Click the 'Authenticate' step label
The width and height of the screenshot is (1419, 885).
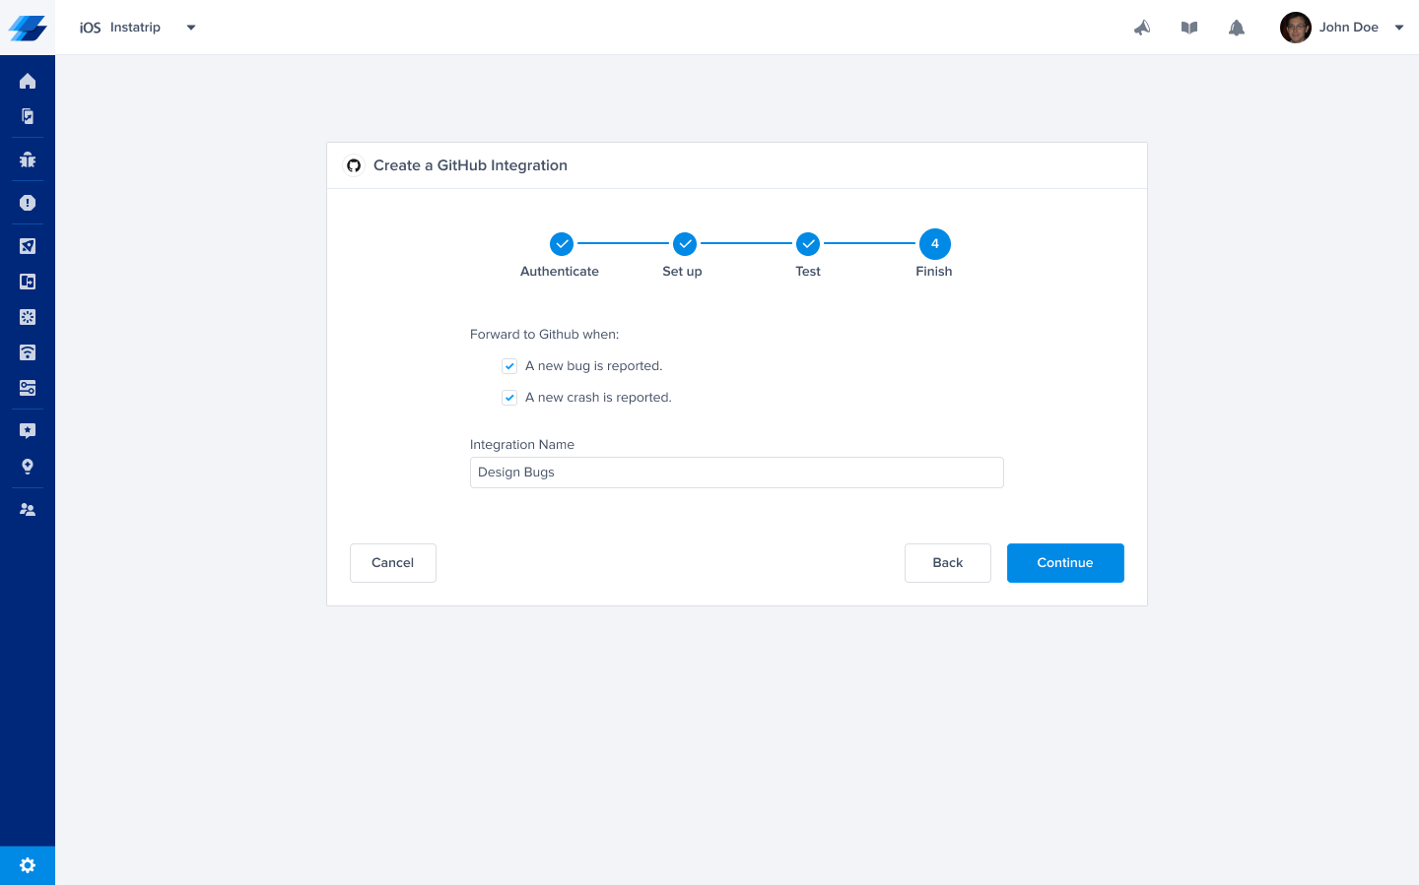click(x=560, y=272)
